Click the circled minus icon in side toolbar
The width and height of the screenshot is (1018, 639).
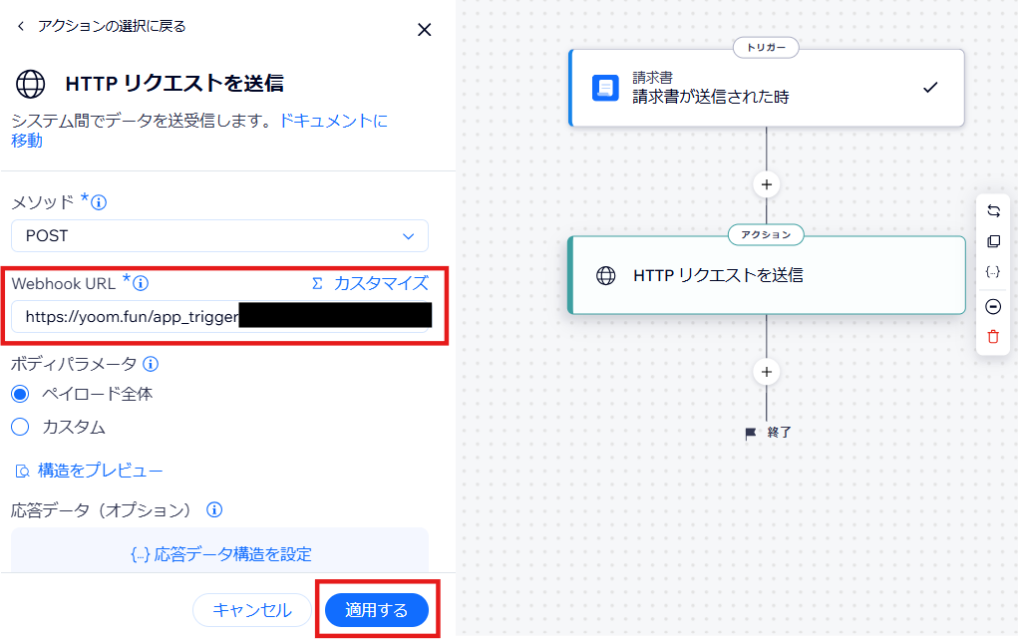pyautogui.click(x=993, y=306)
